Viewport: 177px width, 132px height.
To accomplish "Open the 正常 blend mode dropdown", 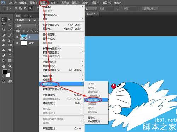I will (x=25, y=25).
